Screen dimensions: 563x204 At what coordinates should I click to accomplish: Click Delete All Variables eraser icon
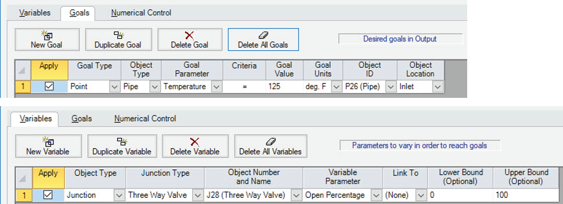click(270, 141)
